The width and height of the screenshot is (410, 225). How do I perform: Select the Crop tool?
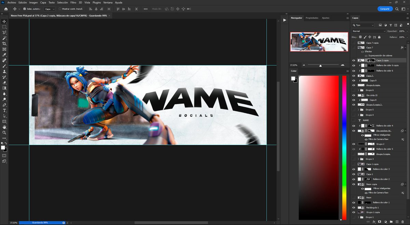click(4, 44)
